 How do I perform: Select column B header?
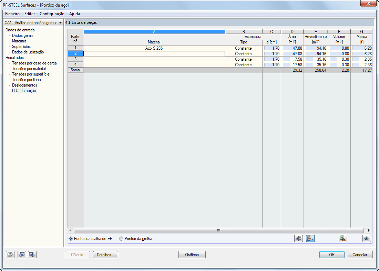click(x=244, y=32)
